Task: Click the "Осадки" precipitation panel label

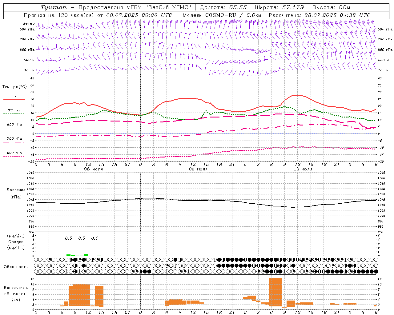Action: (16, 242)
